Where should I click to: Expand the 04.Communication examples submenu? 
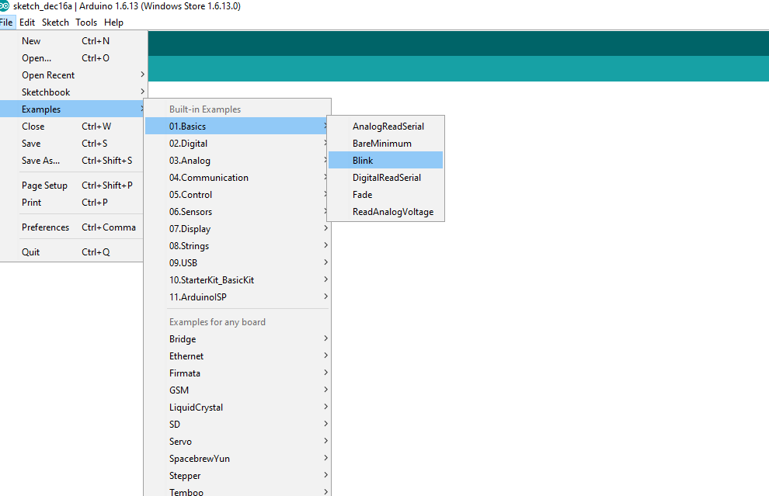coord(208,178)
